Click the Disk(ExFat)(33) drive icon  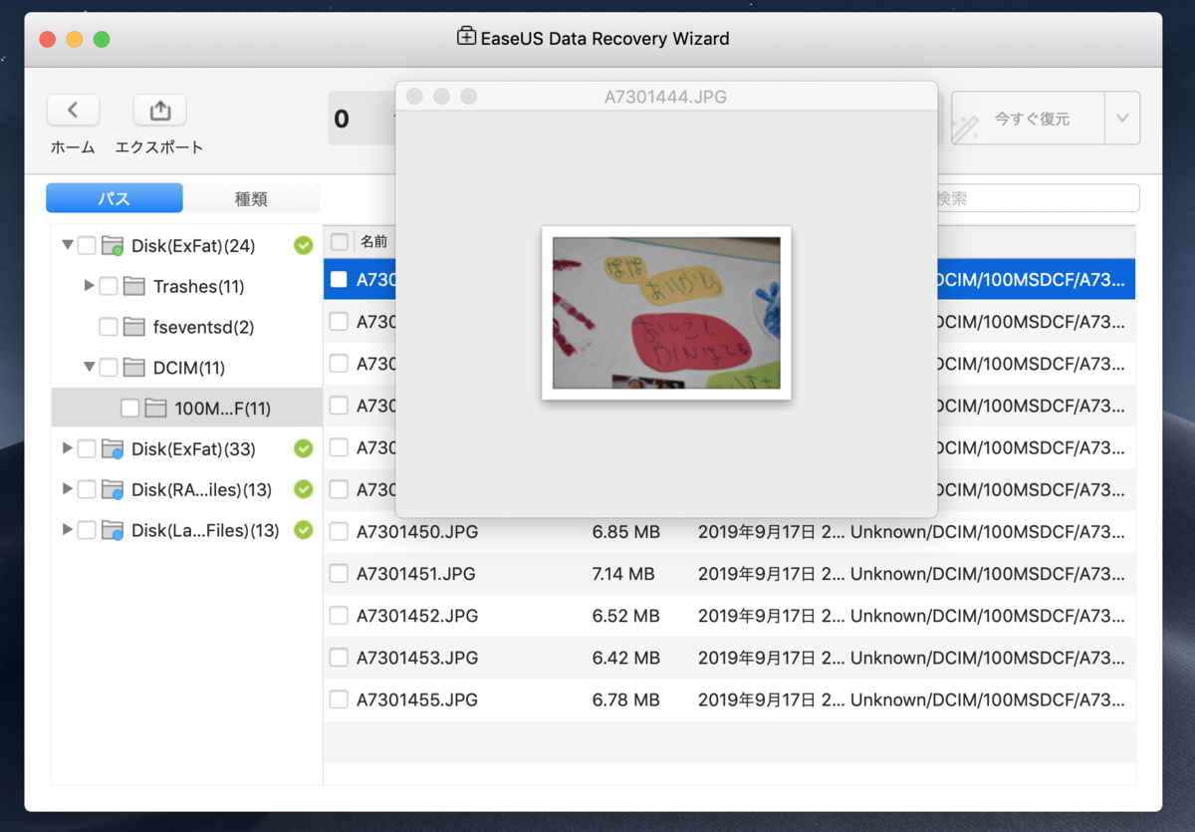[x=113, y=449]
